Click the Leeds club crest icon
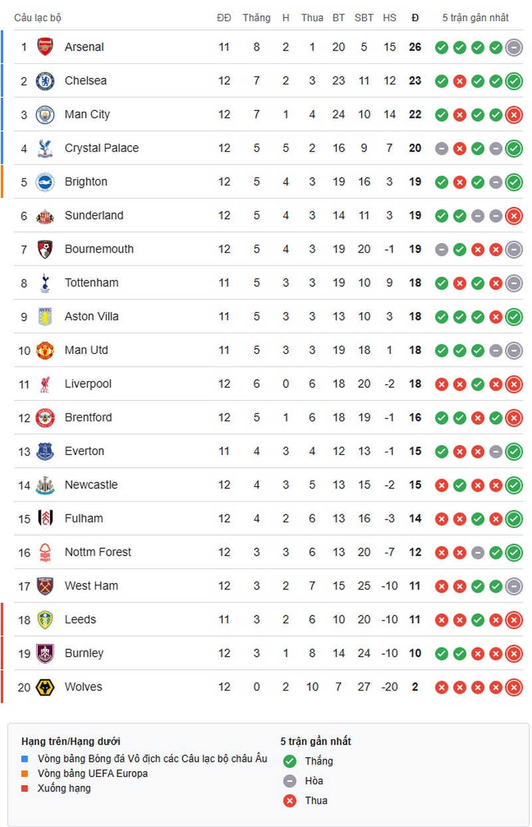The width and height of the screenshot is (532, 827). (45, 619)
